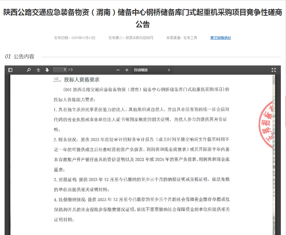The width and height of the screenshot is (286, 235).
Task: Zoom out the PDF with minus button
Action: click(118, 70)
